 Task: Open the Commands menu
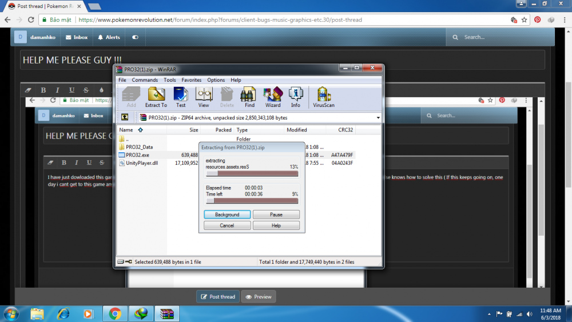coord(145,80)
